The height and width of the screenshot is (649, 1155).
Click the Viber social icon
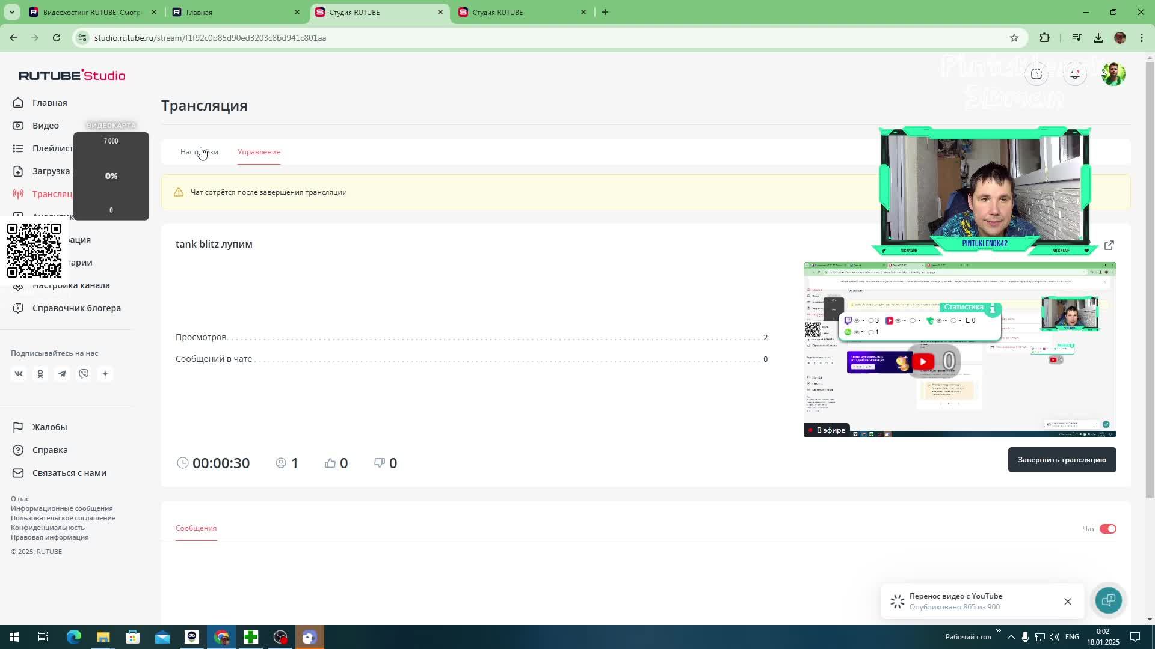(84, 374)
